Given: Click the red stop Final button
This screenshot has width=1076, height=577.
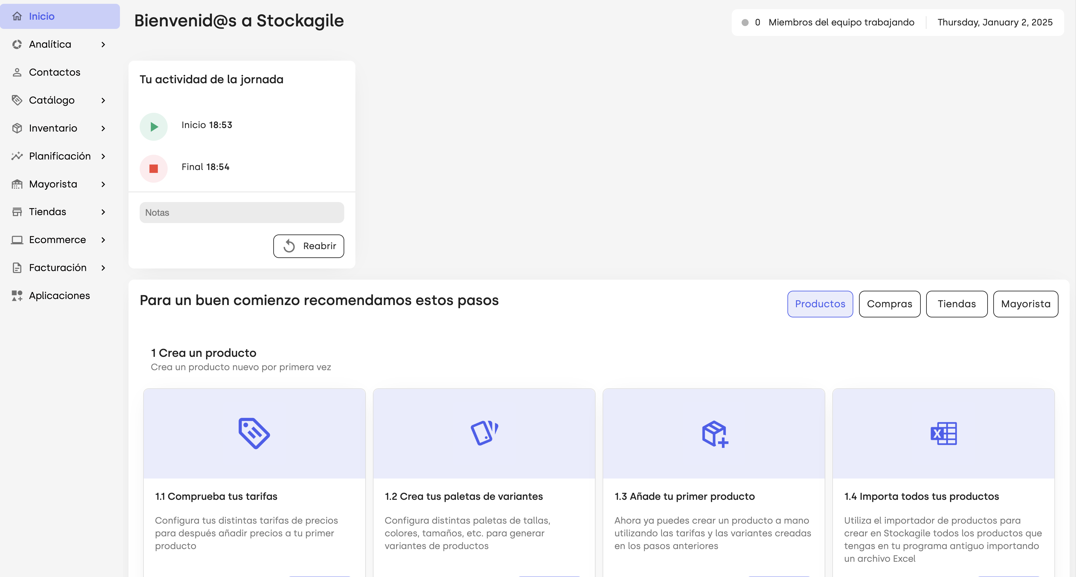Looking at the screenshot, I should (x=154, y=168).
